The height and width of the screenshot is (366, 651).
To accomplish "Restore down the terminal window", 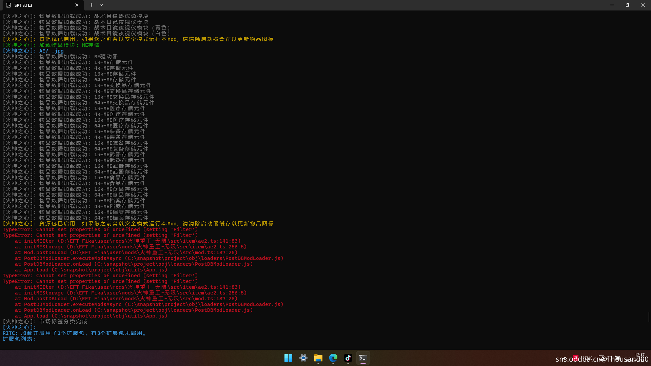I will [x=628, y=5].
